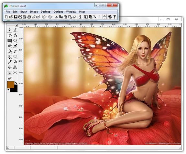Click the first Paste clipboard icon
This screenshot has width=186, height=154.
[x=65, y=17]
